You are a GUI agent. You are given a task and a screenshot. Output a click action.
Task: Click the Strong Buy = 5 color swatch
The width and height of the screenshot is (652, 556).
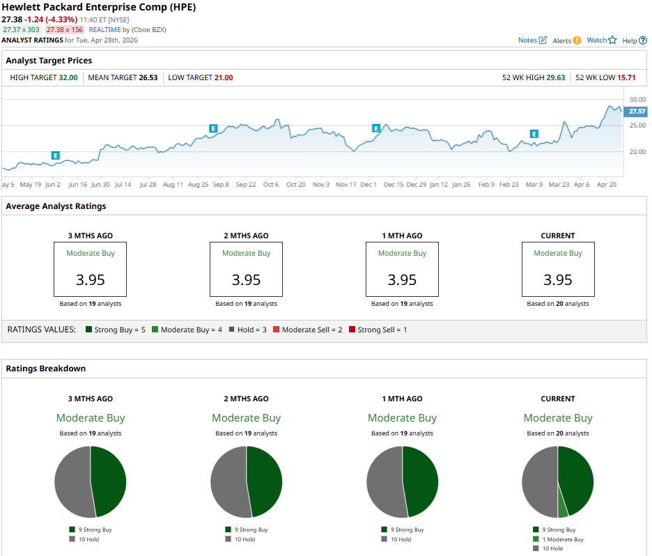(89, 330)
